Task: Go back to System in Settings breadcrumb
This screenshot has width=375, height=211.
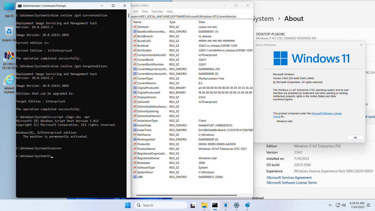Action: pyautogui.click(x=263, y=18)
